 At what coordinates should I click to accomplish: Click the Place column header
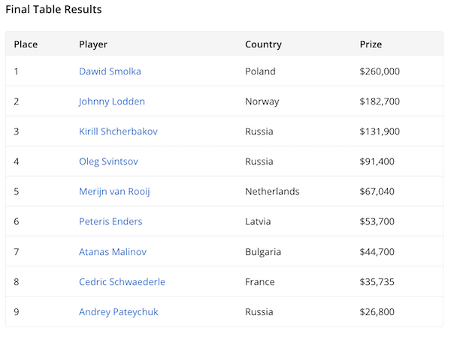point(26,44)
